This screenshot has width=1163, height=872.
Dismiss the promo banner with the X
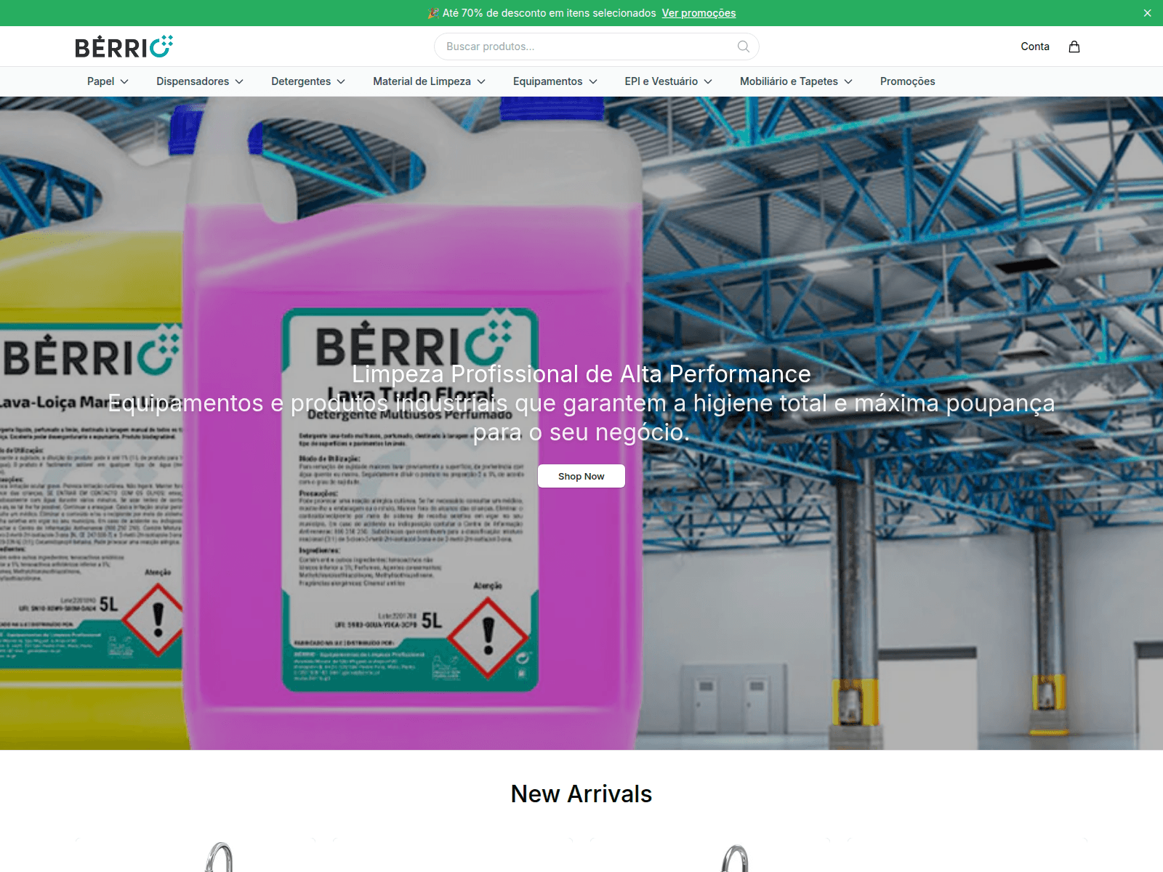pos(1148,13)
